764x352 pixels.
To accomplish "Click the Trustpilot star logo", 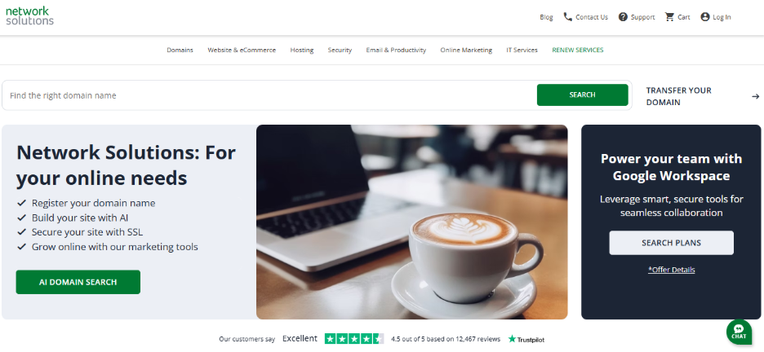I will [x=512, y=338].
